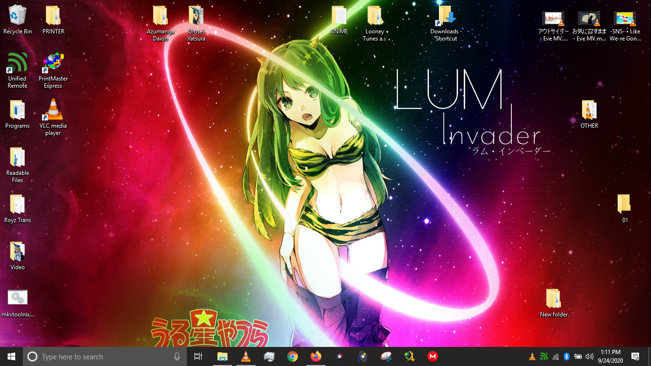Open the Action Center notifications icon
This screenshot has height=366, width=651.
[x=635, y=356]
